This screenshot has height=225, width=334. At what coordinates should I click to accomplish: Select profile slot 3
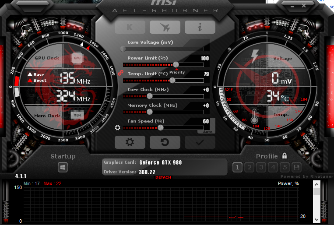pos(261,168)
